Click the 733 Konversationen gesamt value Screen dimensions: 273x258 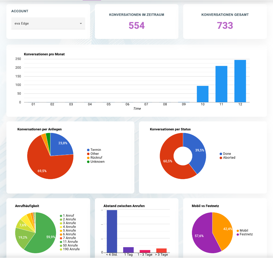pos(225,25)
